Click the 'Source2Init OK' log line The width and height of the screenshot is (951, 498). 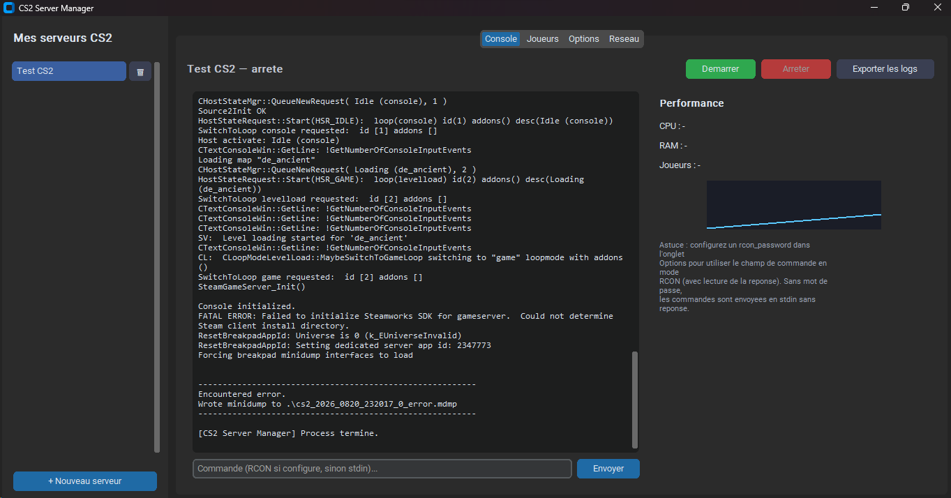coord(232,111)
